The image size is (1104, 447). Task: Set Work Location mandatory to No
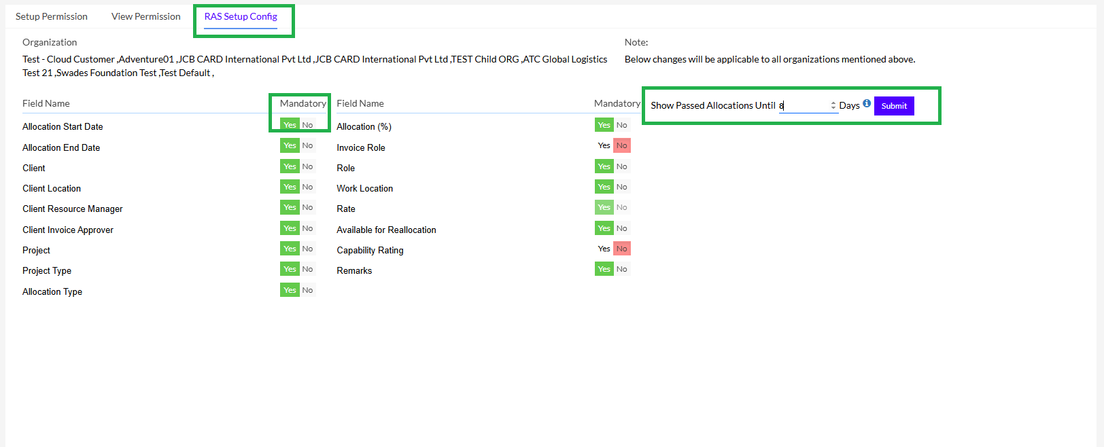(x=622, y=187)
